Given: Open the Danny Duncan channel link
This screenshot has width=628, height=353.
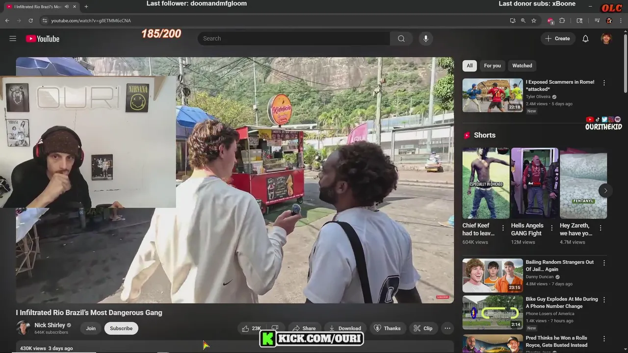Looking at the screenshot, I should tap(540, 277).
